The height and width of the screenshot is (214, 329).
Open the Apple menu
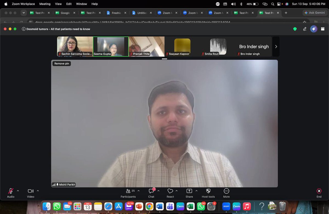tap(6, 4)
